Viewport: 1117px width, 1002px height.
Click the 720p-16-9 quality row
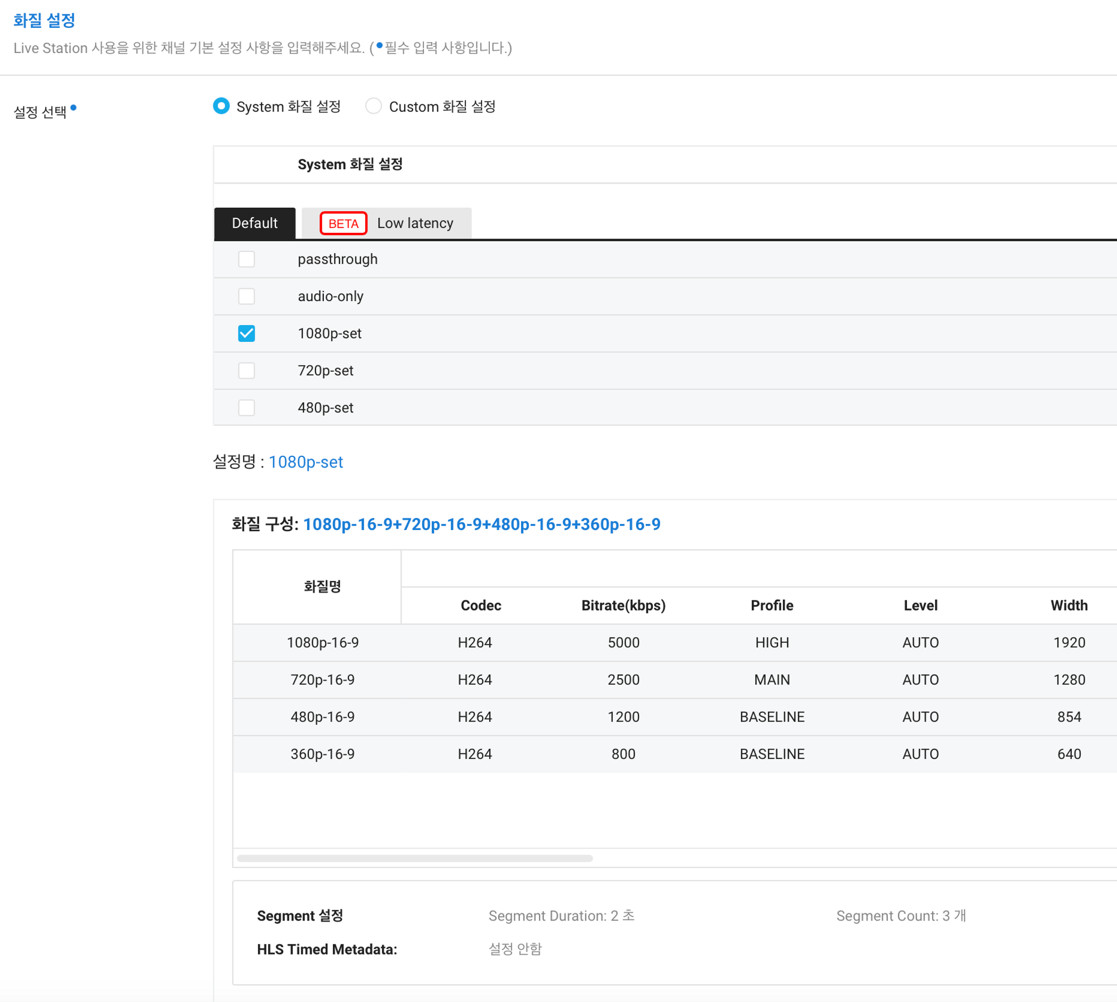322,680
